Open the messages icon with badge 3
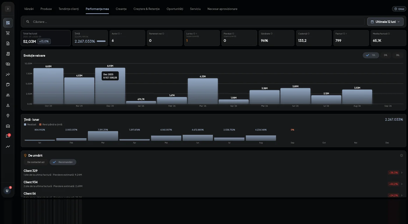The height and width of the screenshot is (224, 408). click(x=8, y=136)
